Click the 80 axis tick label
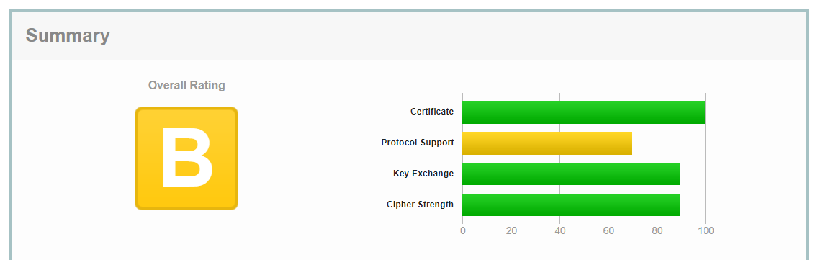This screenshot has height=260, width=818. click(x=657, y=230)
